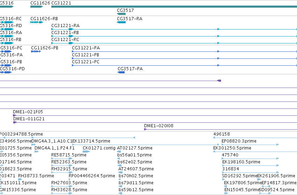Viewport: 297px width, 195px height.
Task: Select the CG5316-RD transcript label
Action: [11, 26]
